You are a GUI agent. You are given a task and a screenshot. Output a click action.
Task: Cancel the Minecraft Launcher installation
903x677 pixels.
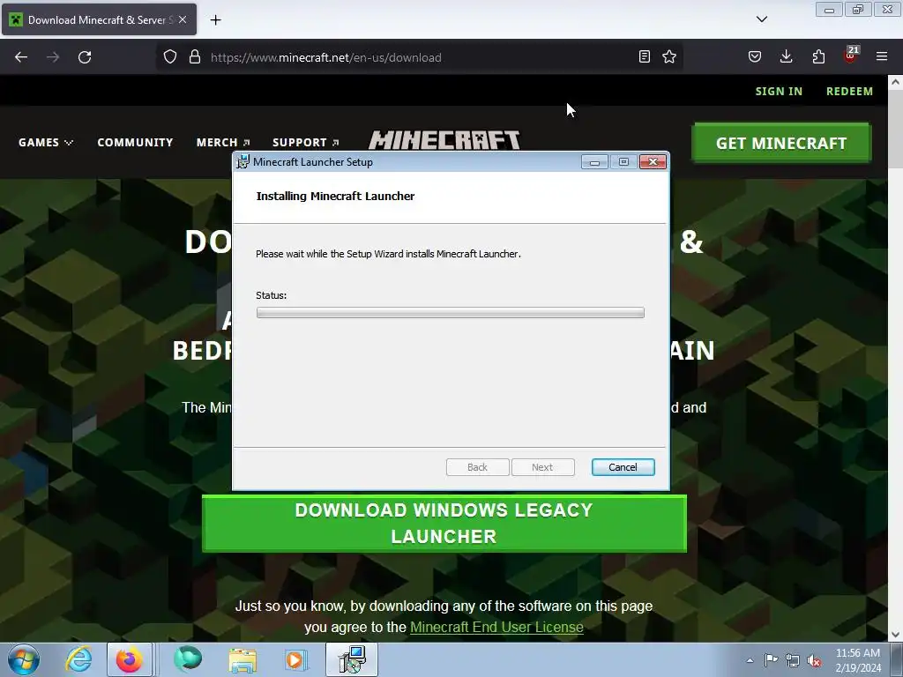point(623,467)
